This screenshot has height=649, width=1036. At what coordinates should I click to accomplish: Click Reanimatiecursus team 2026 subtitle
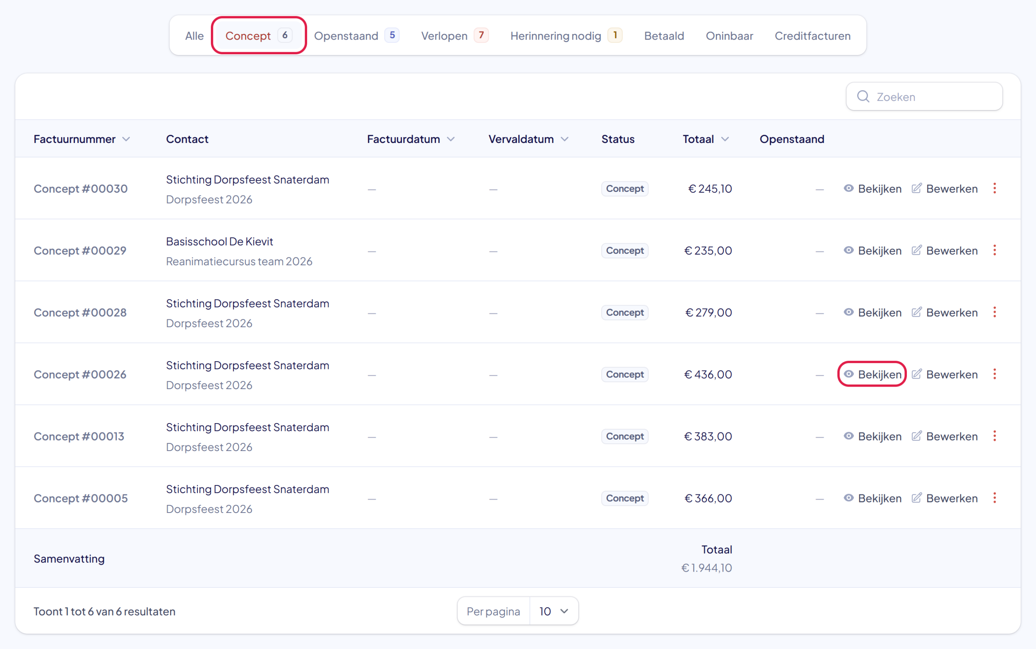[x=239, y=261]
